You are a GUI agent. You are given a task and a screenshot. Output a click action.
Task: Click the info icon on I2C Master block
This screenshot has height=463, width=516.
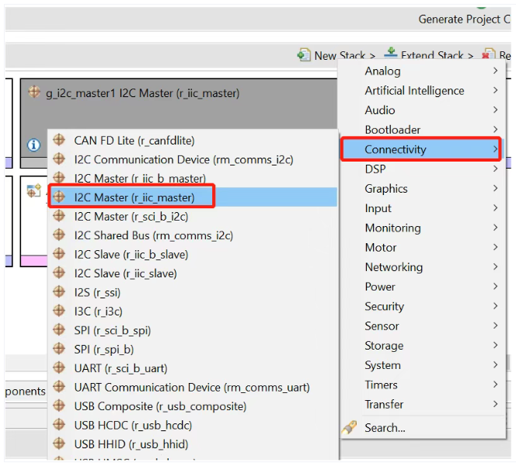pos(33,144)
